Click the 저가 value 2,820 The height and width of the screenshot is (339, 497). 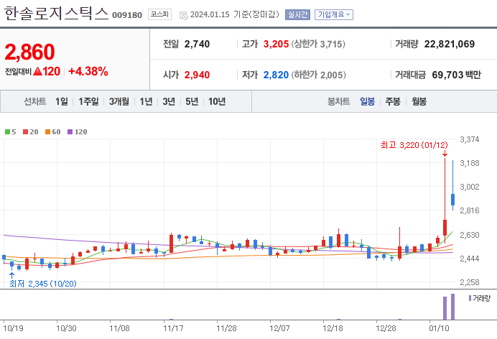coord(276,75)
